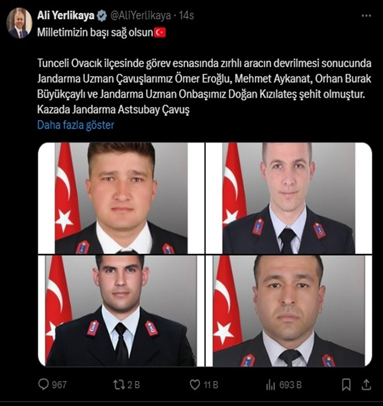Visit the @AliYerlikaya handle link
383x406 pixels.
pos(140,16)
